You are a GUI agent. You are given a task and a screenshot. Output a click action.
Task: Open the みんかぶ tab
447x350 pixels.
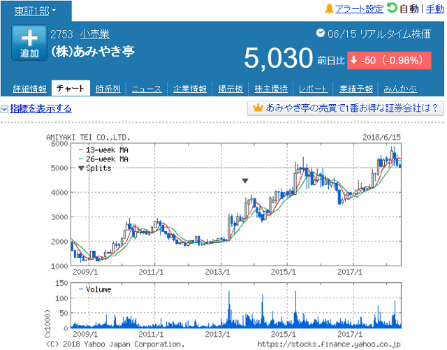coord(400,89)
